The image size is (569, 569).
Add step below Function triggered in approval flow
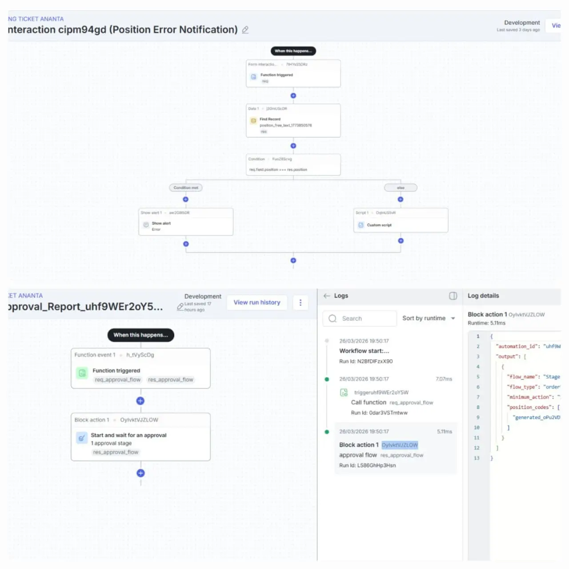click(x=140, y=401)
